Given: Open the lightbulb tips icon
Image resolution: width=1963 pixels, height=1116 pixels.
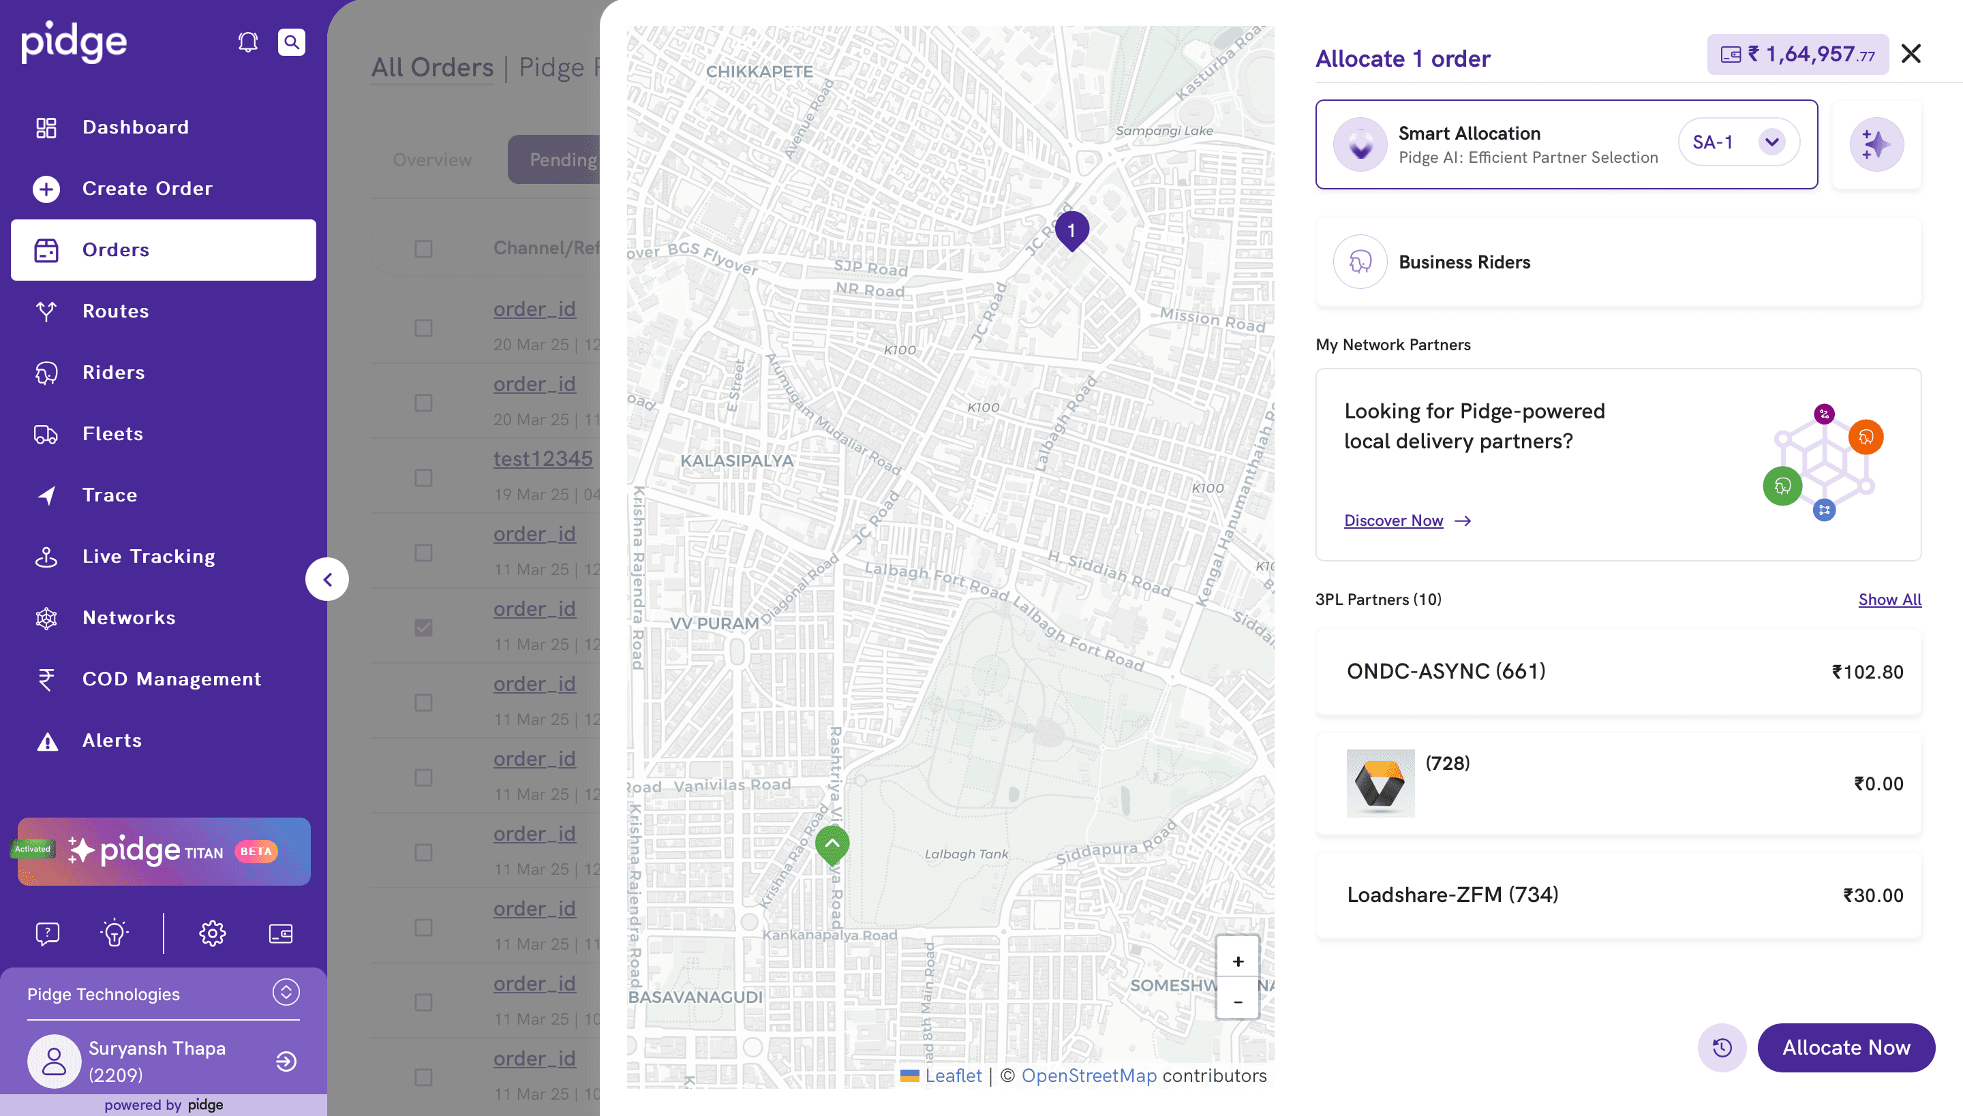Looking at the screenshot, I should pos(115,933).
